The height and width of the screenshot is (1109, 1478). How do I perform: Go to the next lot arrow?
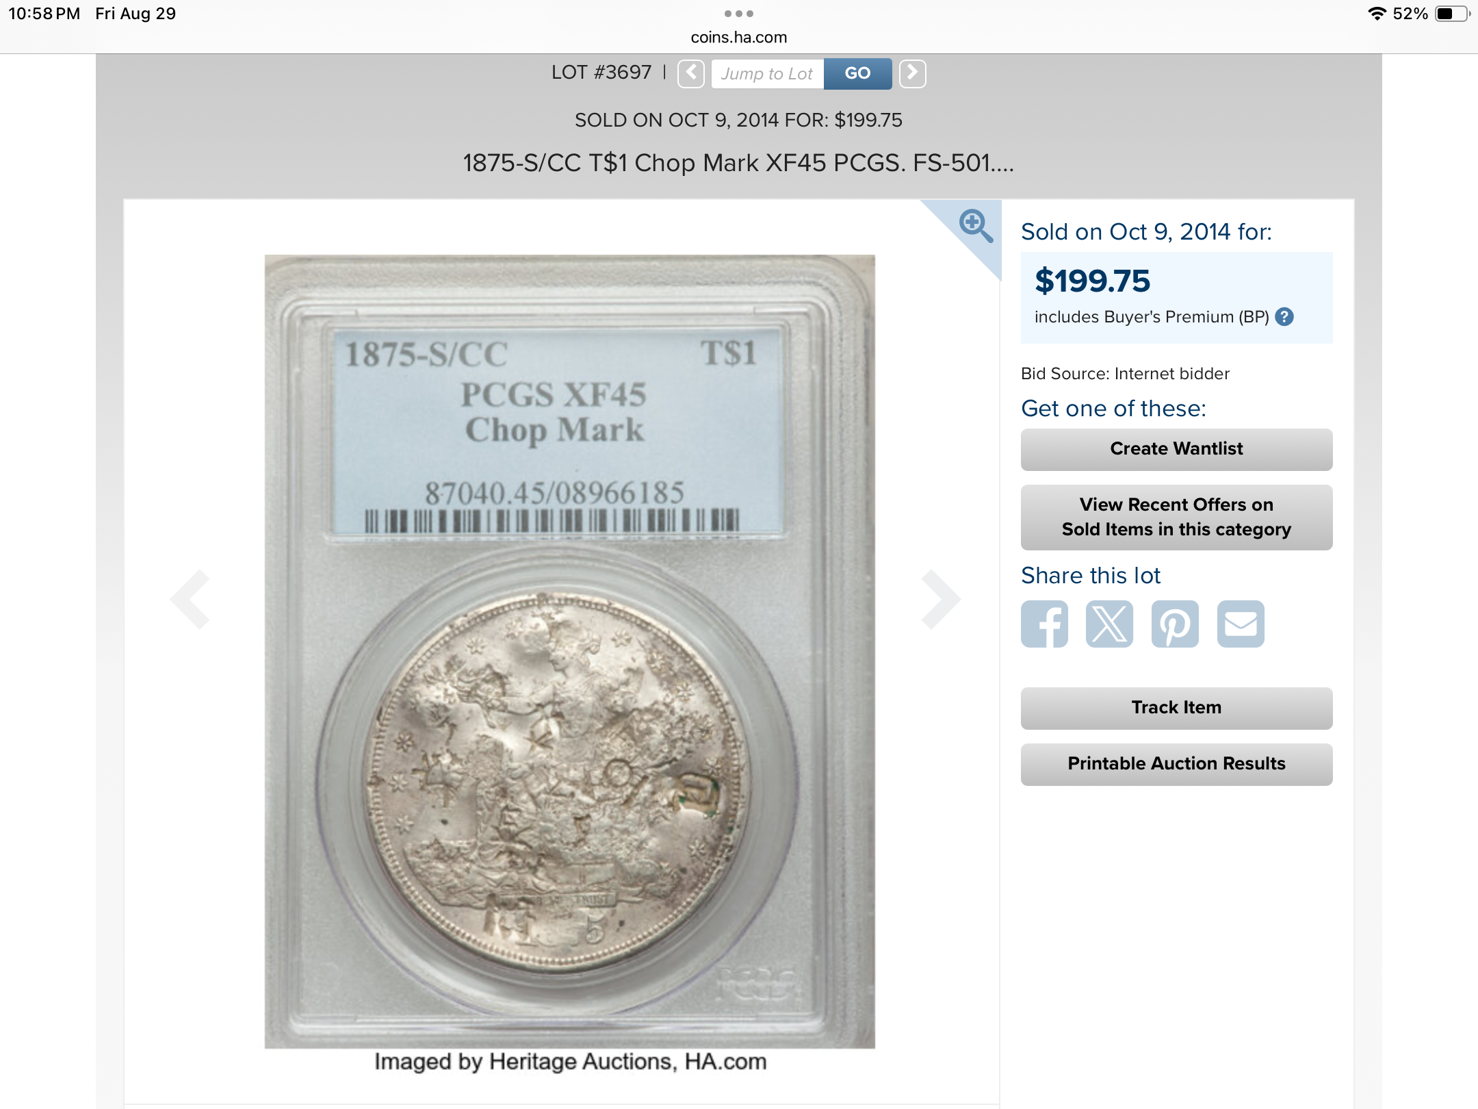point(912,73)
